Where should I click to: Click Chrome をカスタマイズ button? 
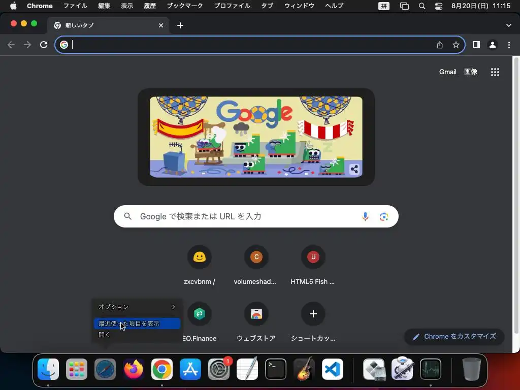pyautogui.click(x=454, y=337)
